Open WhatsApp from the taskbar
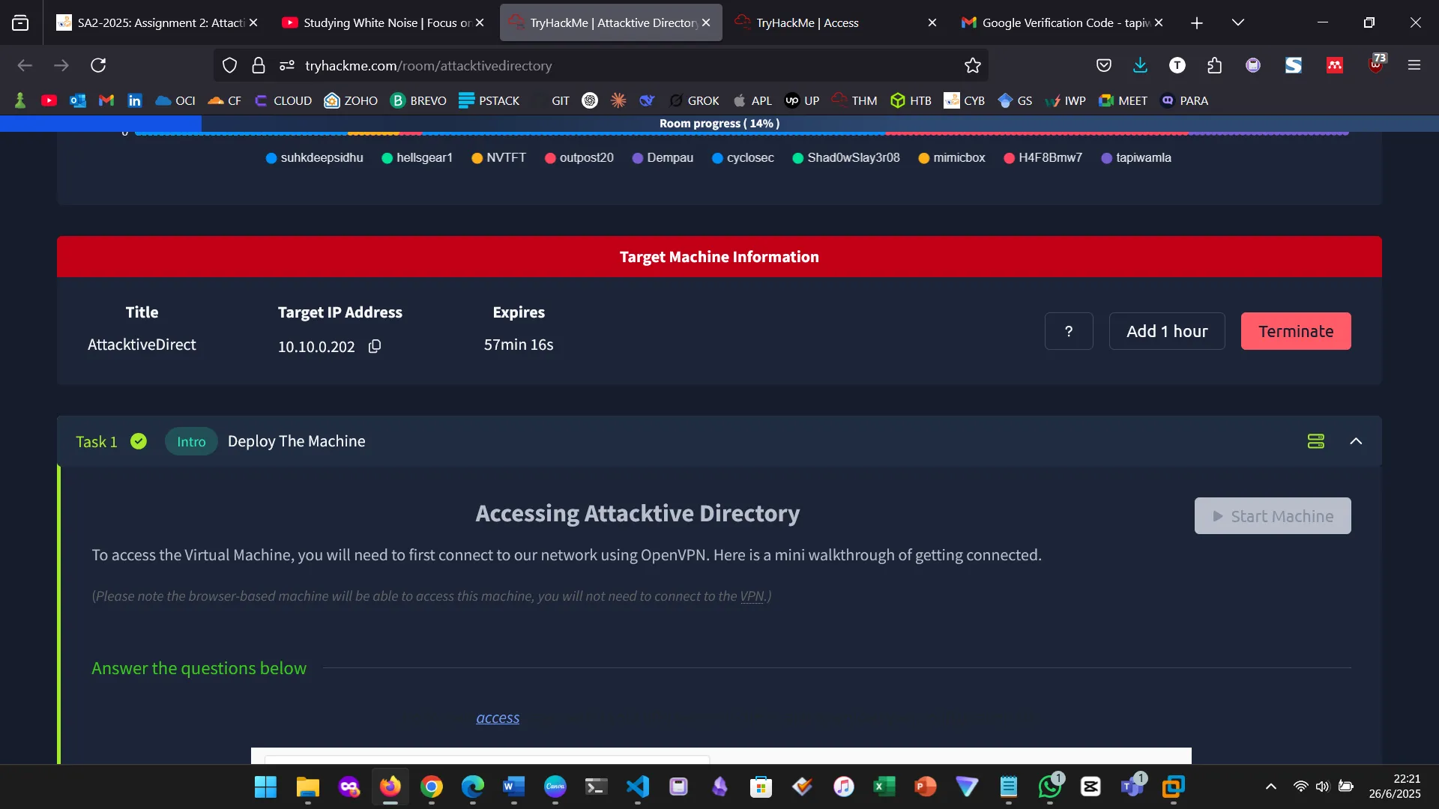 (1049, 787)
